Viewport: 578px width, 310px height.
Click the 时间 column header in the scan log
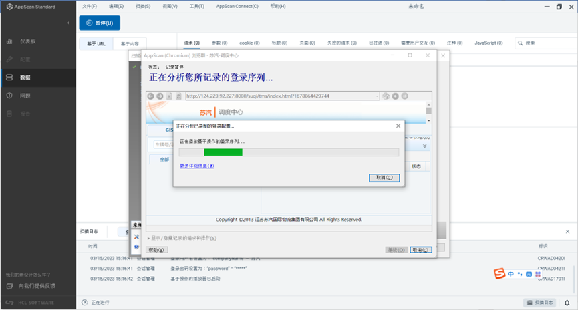(x=92, y=246)
